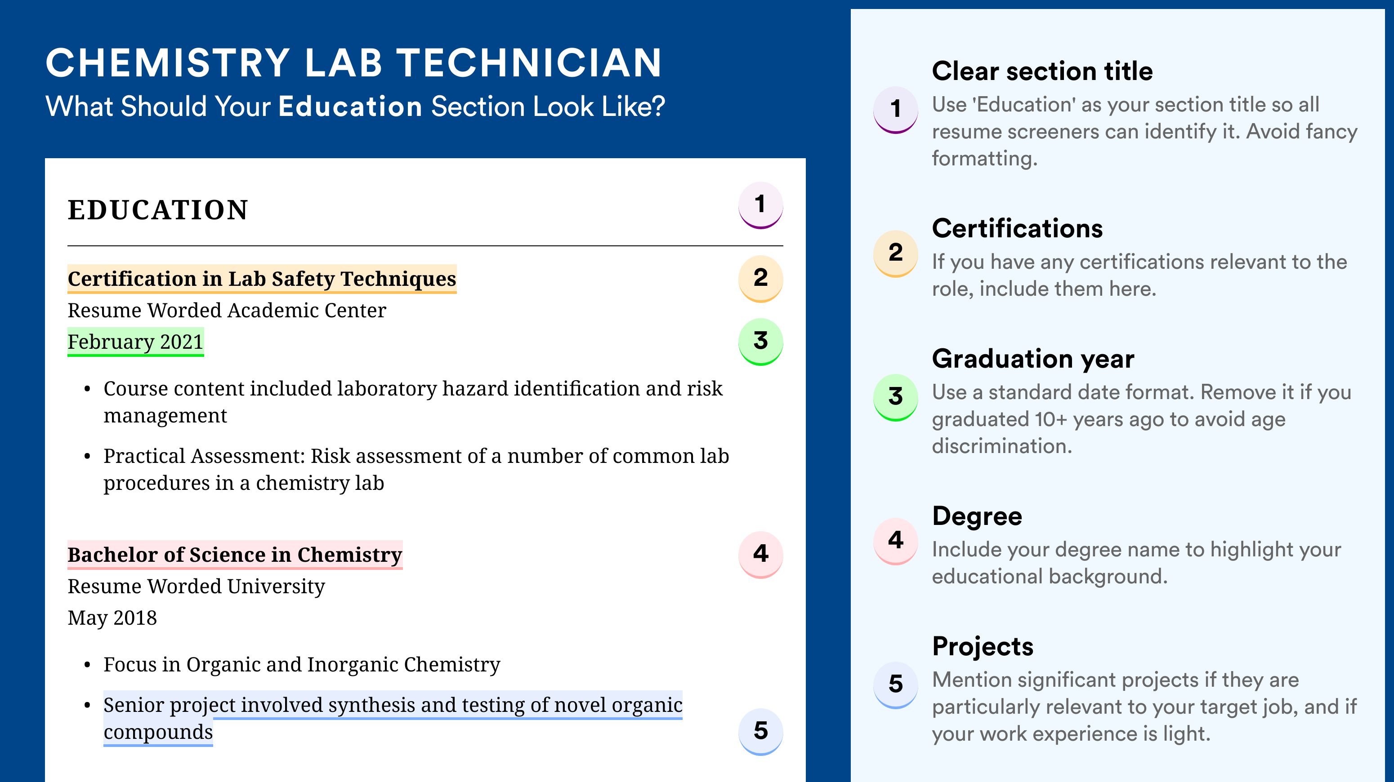Click badge 2 beside Certifications tip
Viewport: 1394px width, 782px height.
tap(896, 253)
